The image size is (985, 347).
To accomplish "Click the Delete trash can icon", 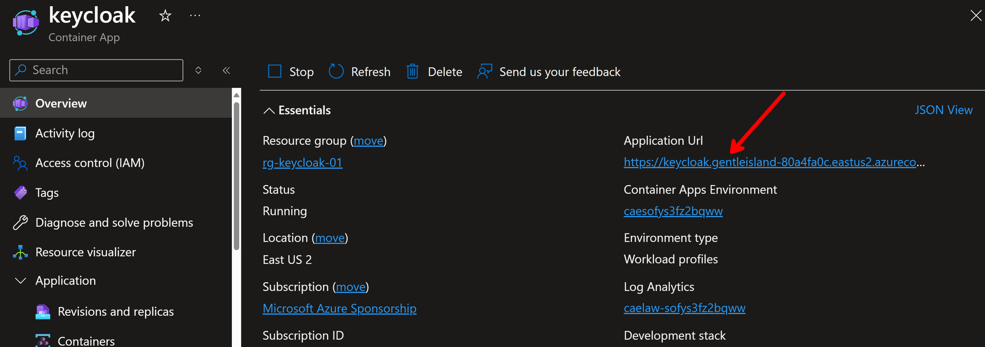I will [412, 71].
